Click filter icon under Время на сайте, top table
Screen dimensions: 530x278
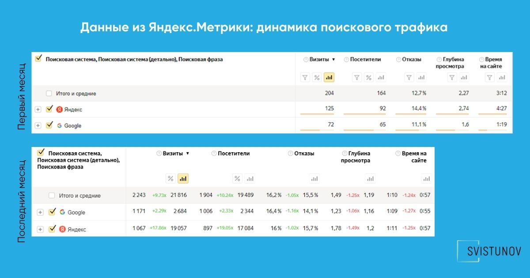[489, 78]
